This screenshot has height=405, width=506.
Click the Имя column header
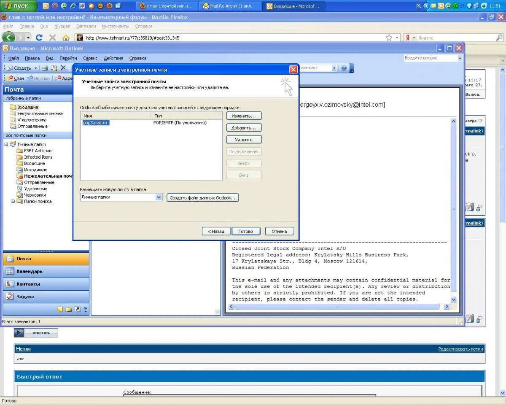coord(115,116)
